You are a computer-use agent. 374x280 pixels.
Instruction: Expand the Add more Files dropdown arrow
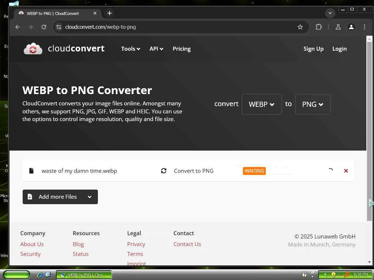(90, 197)
